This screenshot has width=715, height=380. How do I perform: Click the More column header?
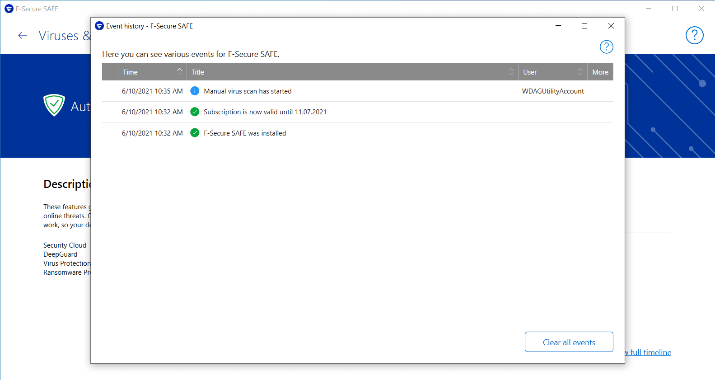pyautogui.click(x=600, y=72)
